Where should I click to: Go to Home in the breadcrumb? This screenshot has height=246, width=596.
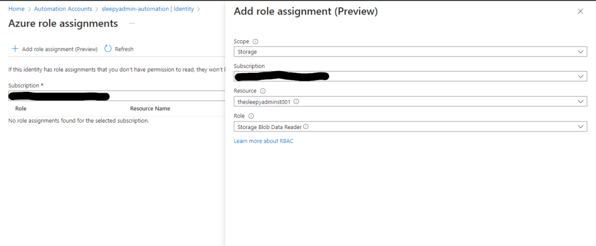tap(16, 9)
